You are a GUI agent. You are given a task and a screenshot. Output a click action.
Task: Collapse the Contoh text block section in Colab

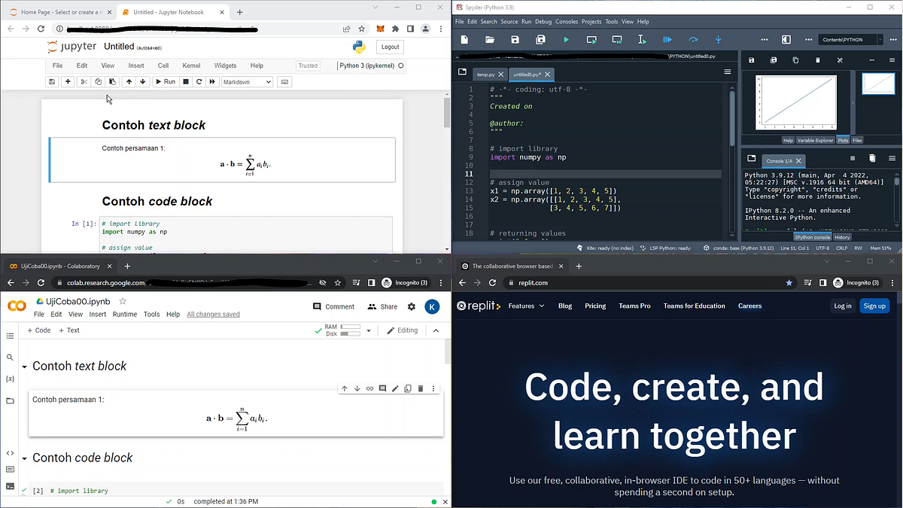pos(23,367)
